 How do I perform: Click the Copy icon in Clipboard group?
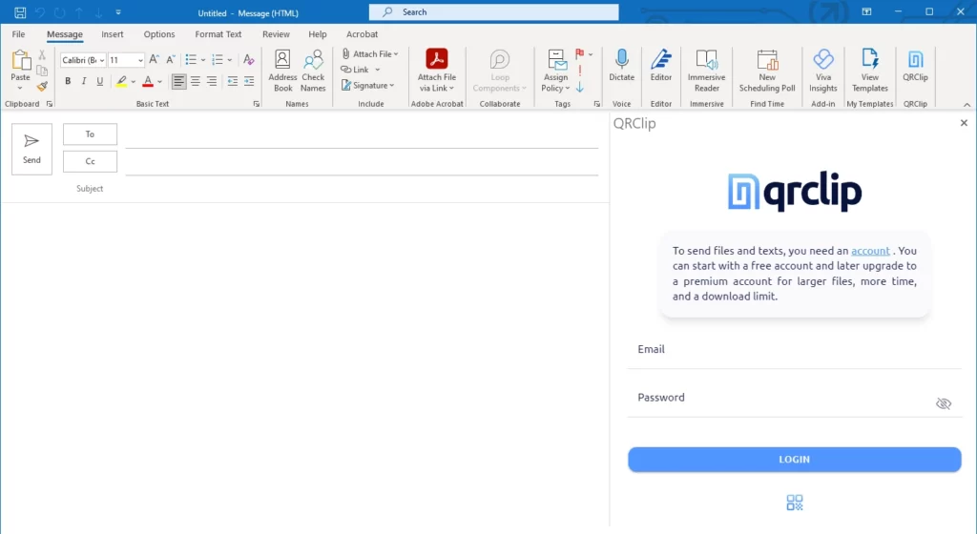42,71
